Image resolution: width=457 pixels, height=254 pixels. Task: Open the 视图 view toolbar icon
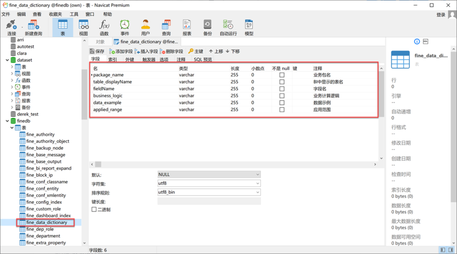pyautogui.click(x=84, y=28)
